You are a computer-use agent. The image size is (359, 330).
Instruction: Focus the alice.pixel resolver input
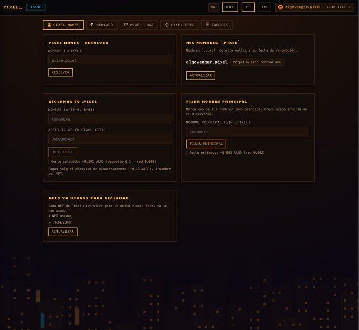(109, 61)
